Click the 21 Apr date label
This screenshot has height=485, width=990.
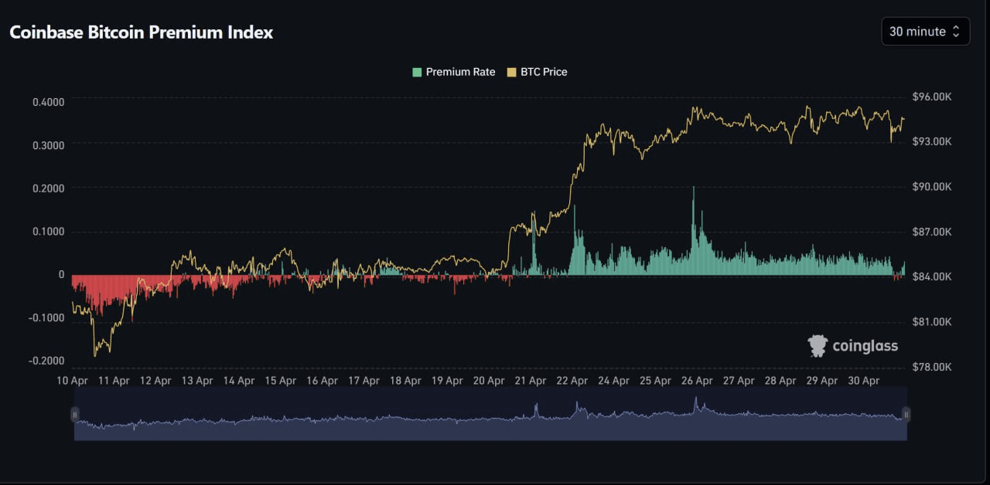[x=531, y=381]
